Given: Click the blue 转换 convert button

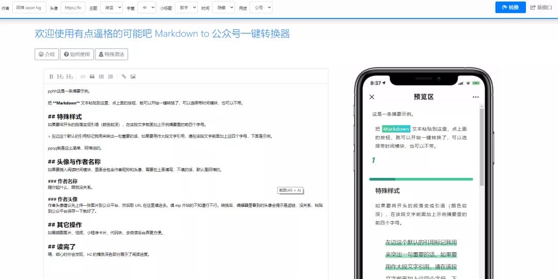Looking at the screenshot, I should coord(510,7).
